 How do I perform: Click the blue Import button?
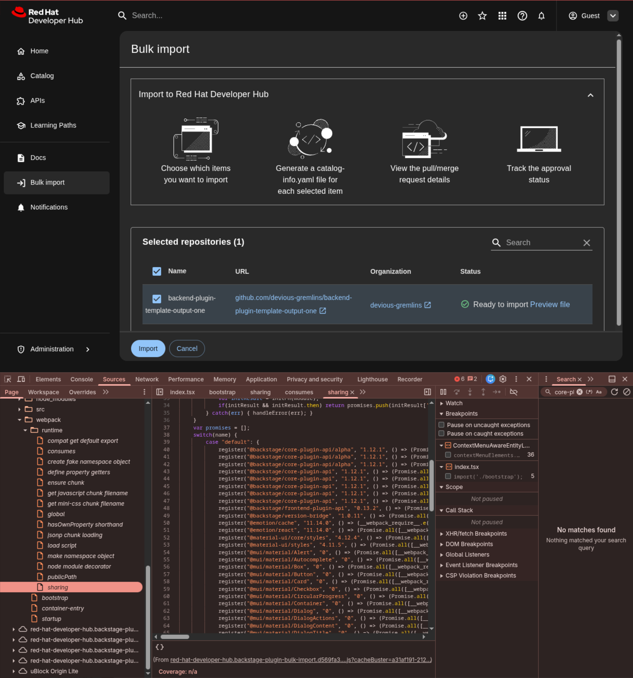(148, 349)
